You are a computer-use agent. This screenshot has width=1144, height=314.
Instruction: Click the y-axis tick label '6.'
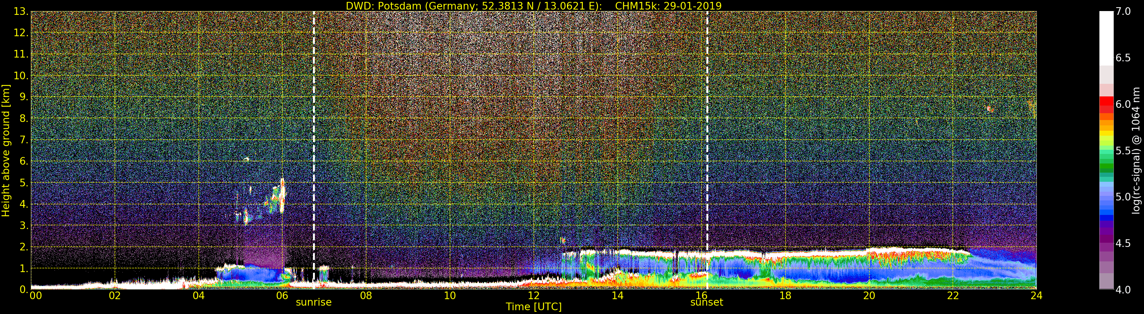tap(24, 161)
